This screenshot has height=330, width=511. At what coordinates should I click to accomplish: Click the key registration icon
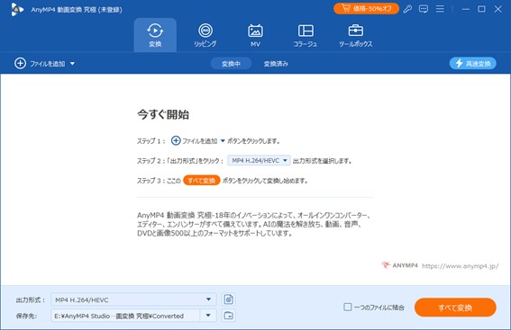coord(407,9)
